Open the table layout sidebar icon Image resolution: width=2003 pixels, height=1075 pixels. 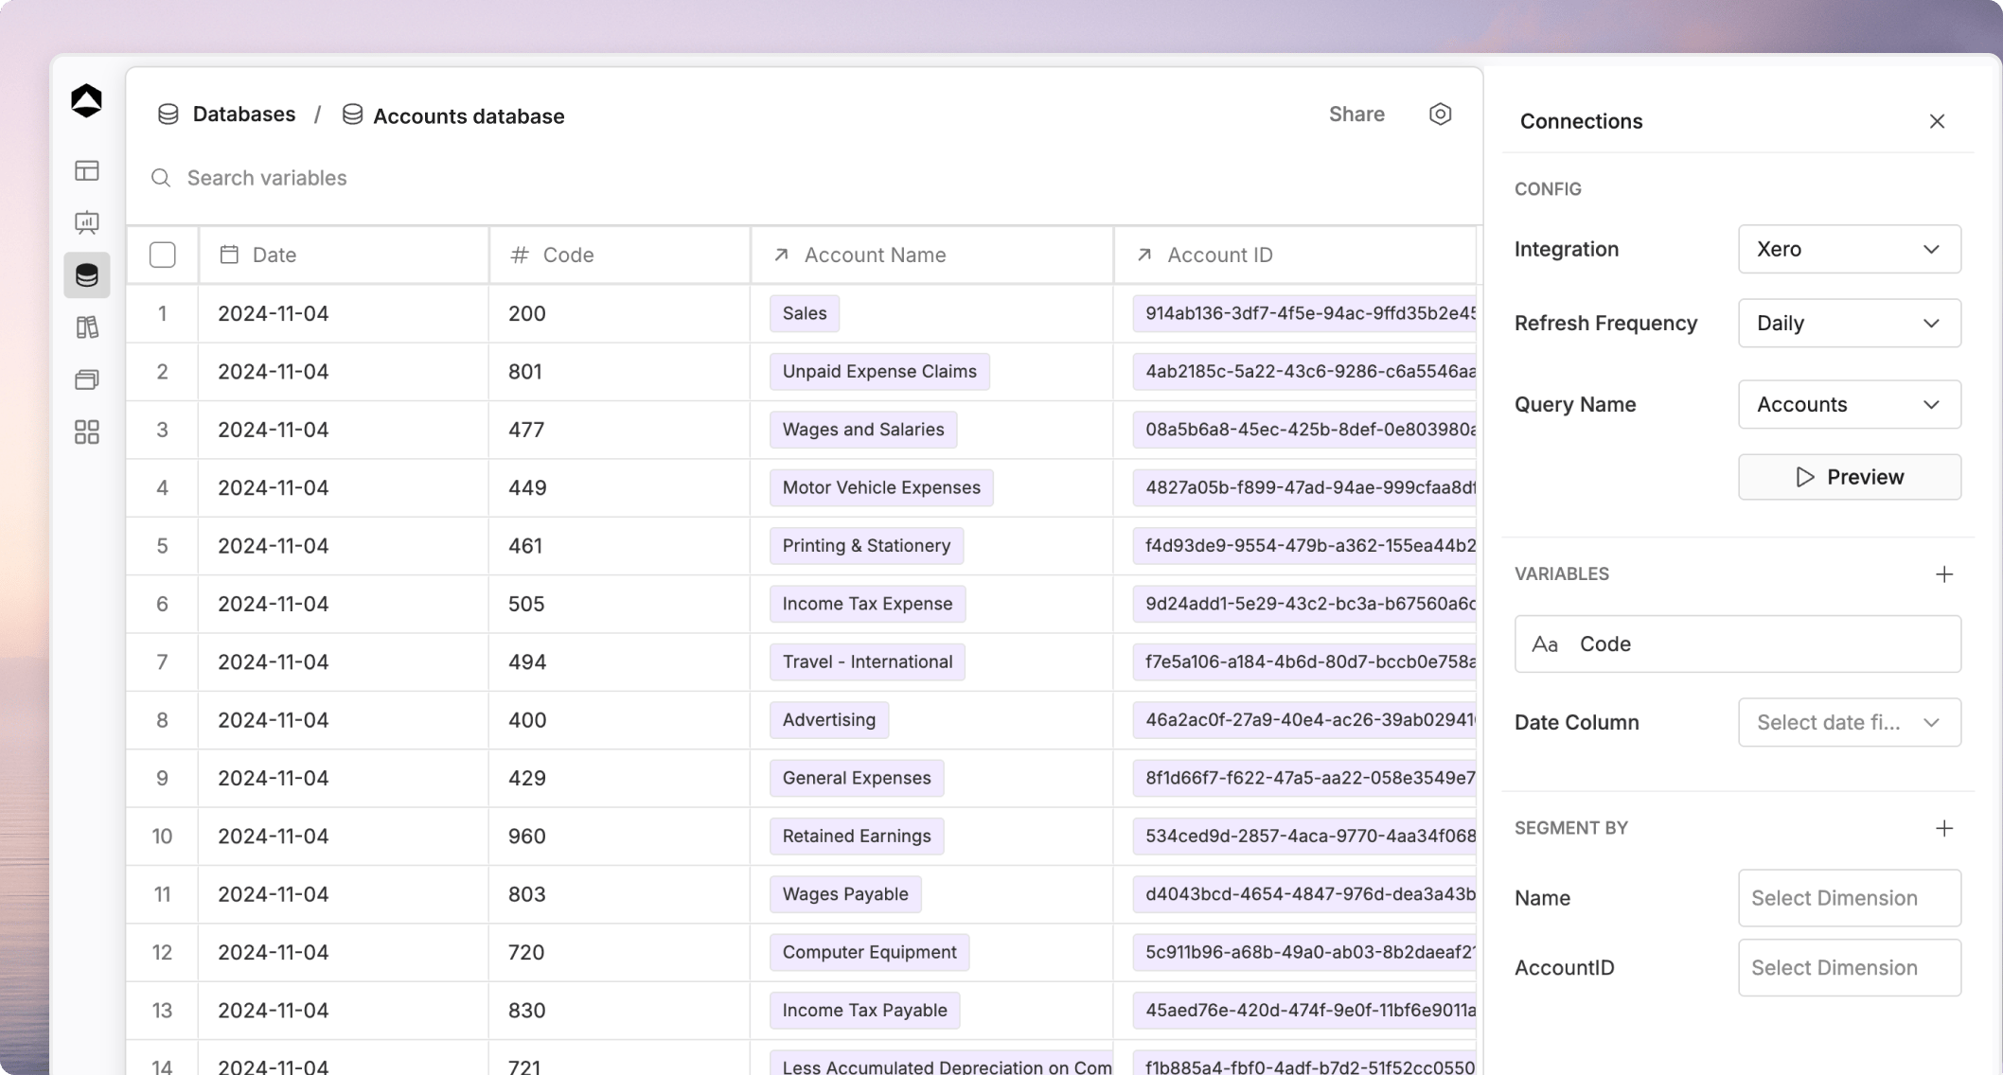[x=86, y=170]
